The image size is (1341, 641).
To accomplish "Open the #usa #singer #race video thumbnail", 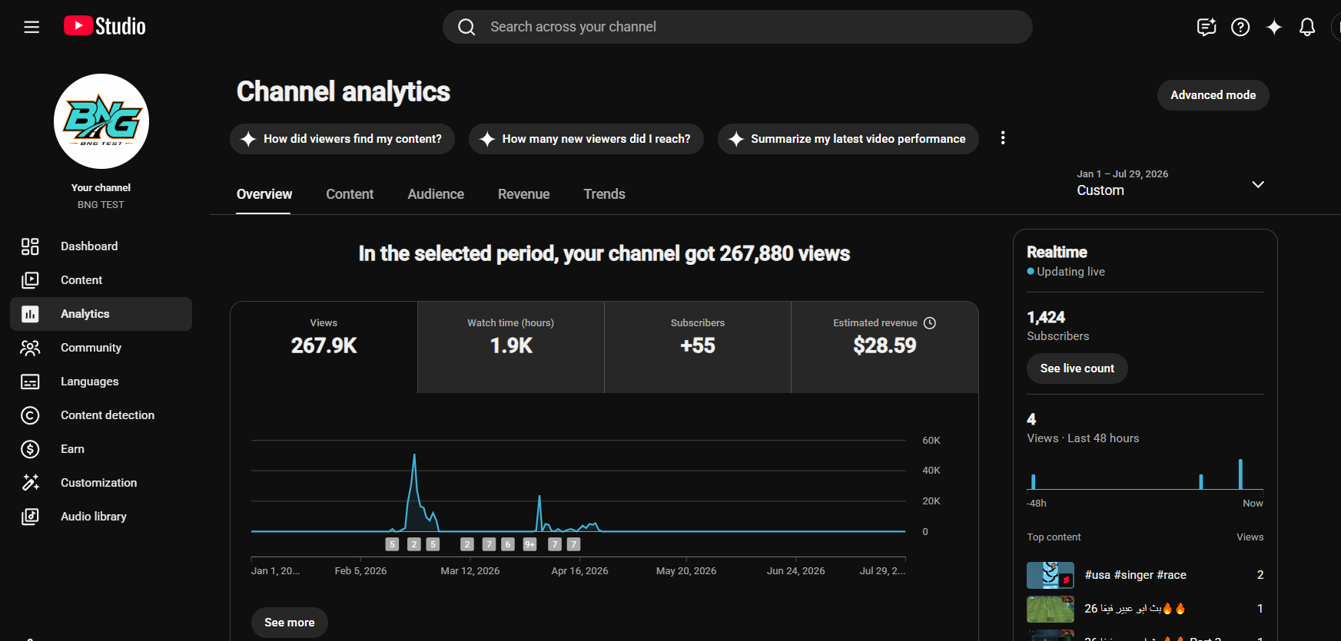I will click(x=1051, y=575).
